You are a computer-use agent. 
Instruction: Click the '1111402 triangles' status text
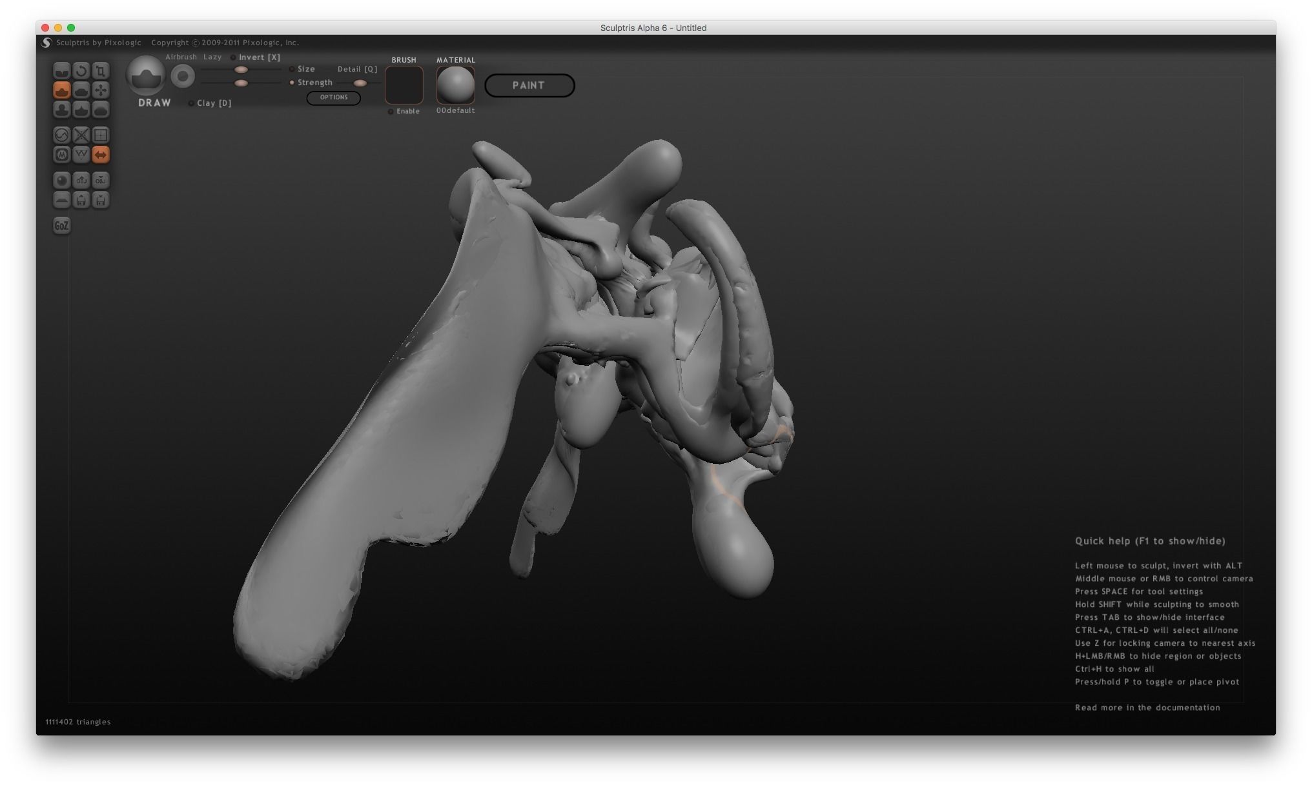point(78,722)
